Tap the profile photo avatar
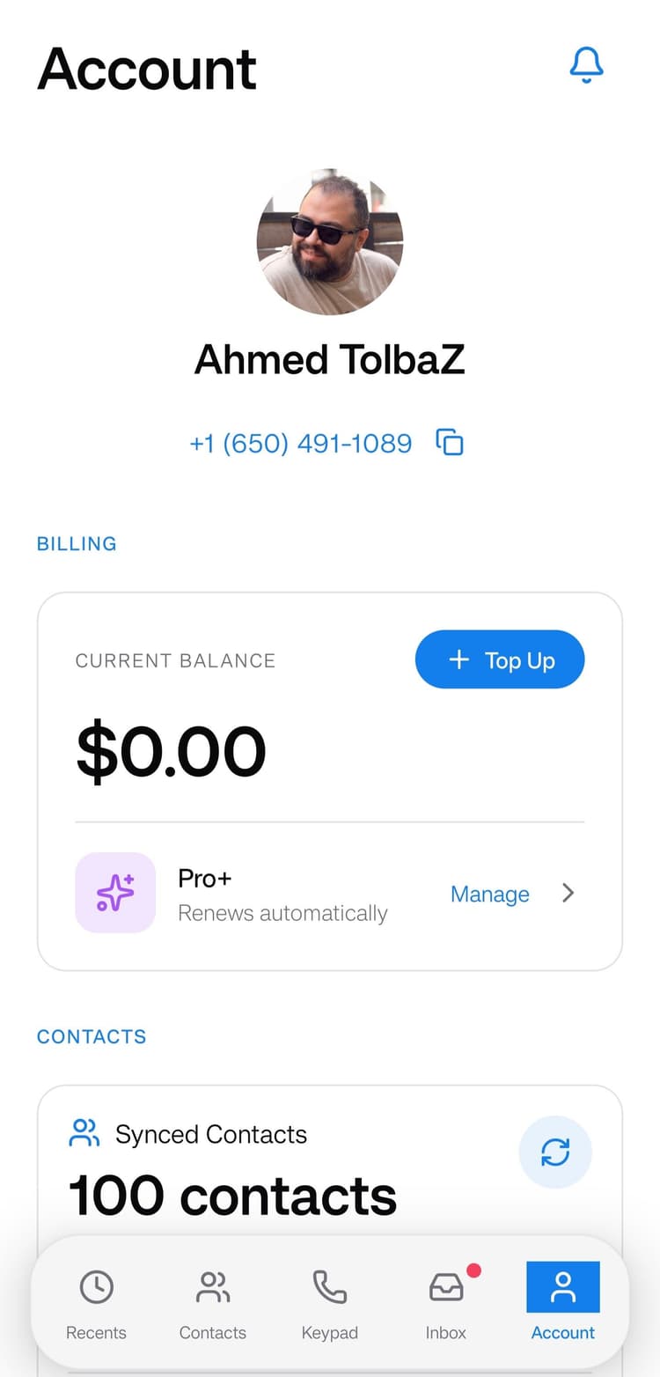Viewport: 660px width, 1377px height. click(x=330, y=242)
